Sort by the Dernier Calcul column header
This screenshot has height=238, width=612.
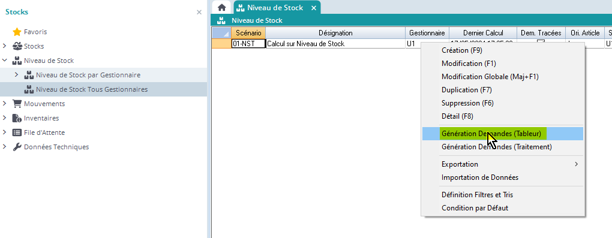pyautogui.click(x=483, y=33)
